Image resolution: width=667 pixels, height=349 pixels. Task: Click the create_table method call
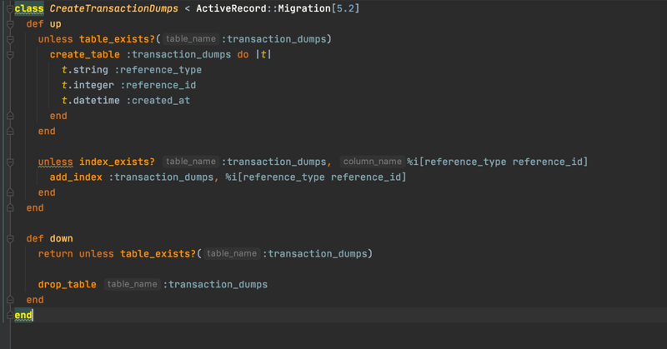[85, 54]
